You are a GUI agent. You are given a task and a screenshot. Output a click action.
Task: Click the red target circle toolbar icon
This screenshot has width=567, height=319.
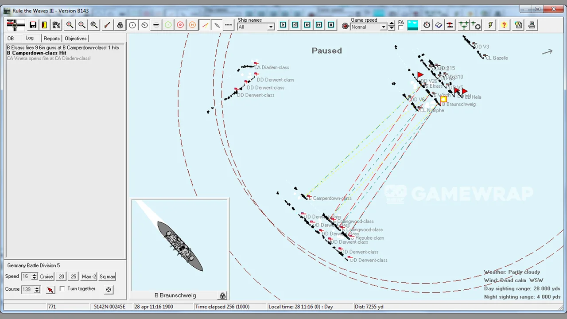(x=180, y=25)
